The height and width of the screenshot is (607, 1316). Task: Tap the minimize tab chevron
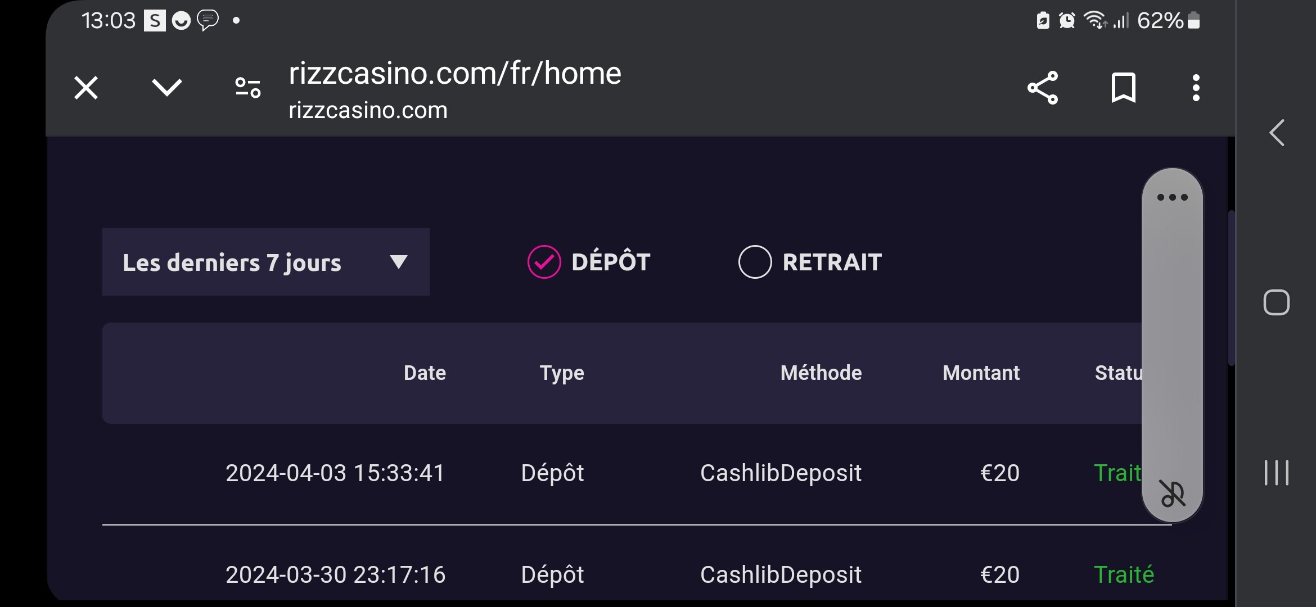pyautogui.click(x=167, y=88)
